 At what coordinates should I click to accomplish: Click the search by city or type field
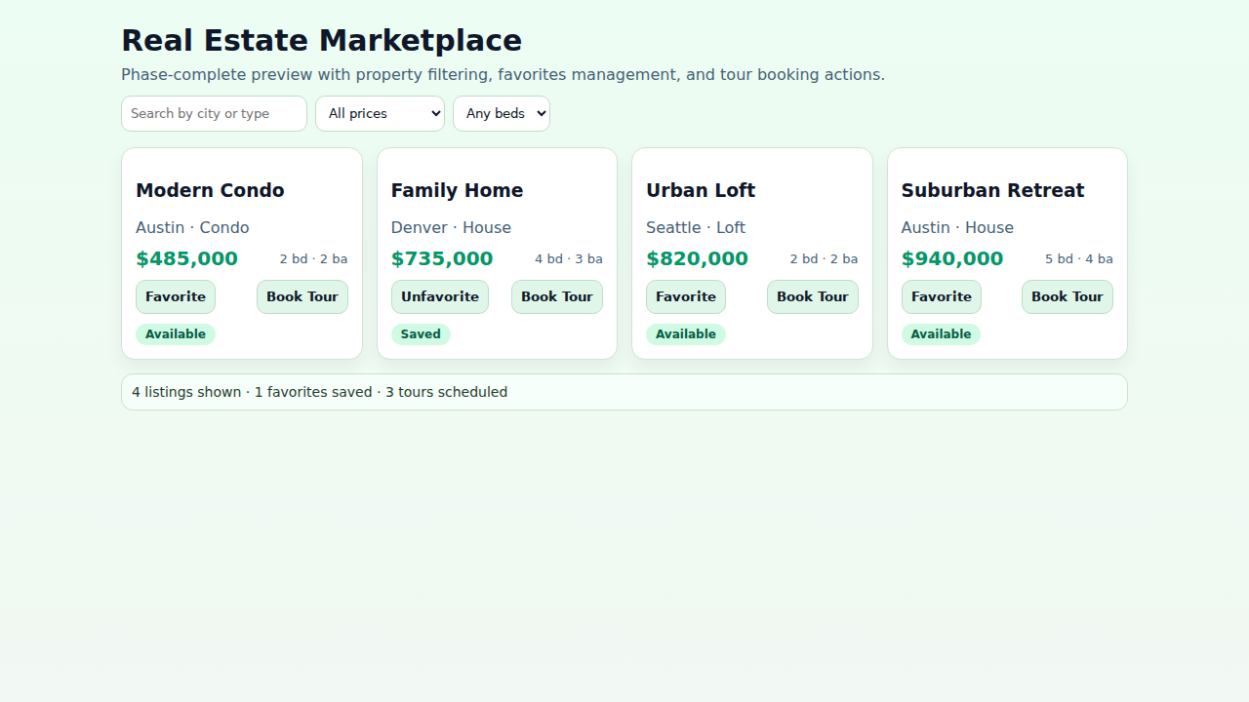(214, 113)
